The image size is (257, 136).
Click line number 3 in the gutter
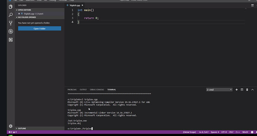[72, 18]
